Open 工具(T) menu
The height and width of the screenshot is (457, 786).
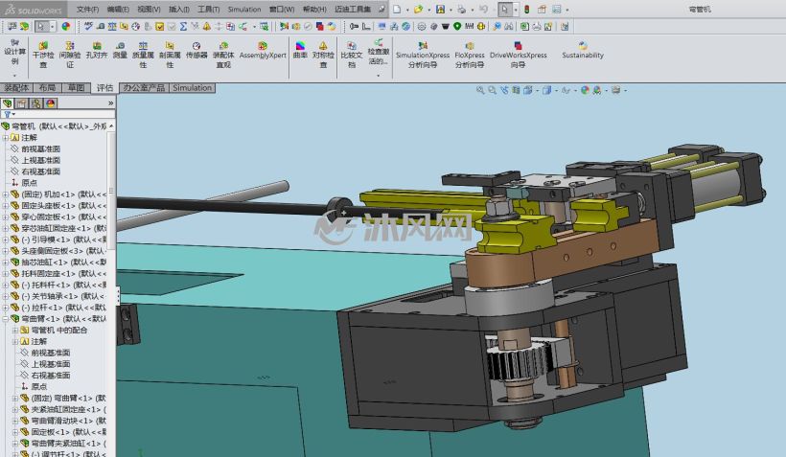click(x=209, y=9)
